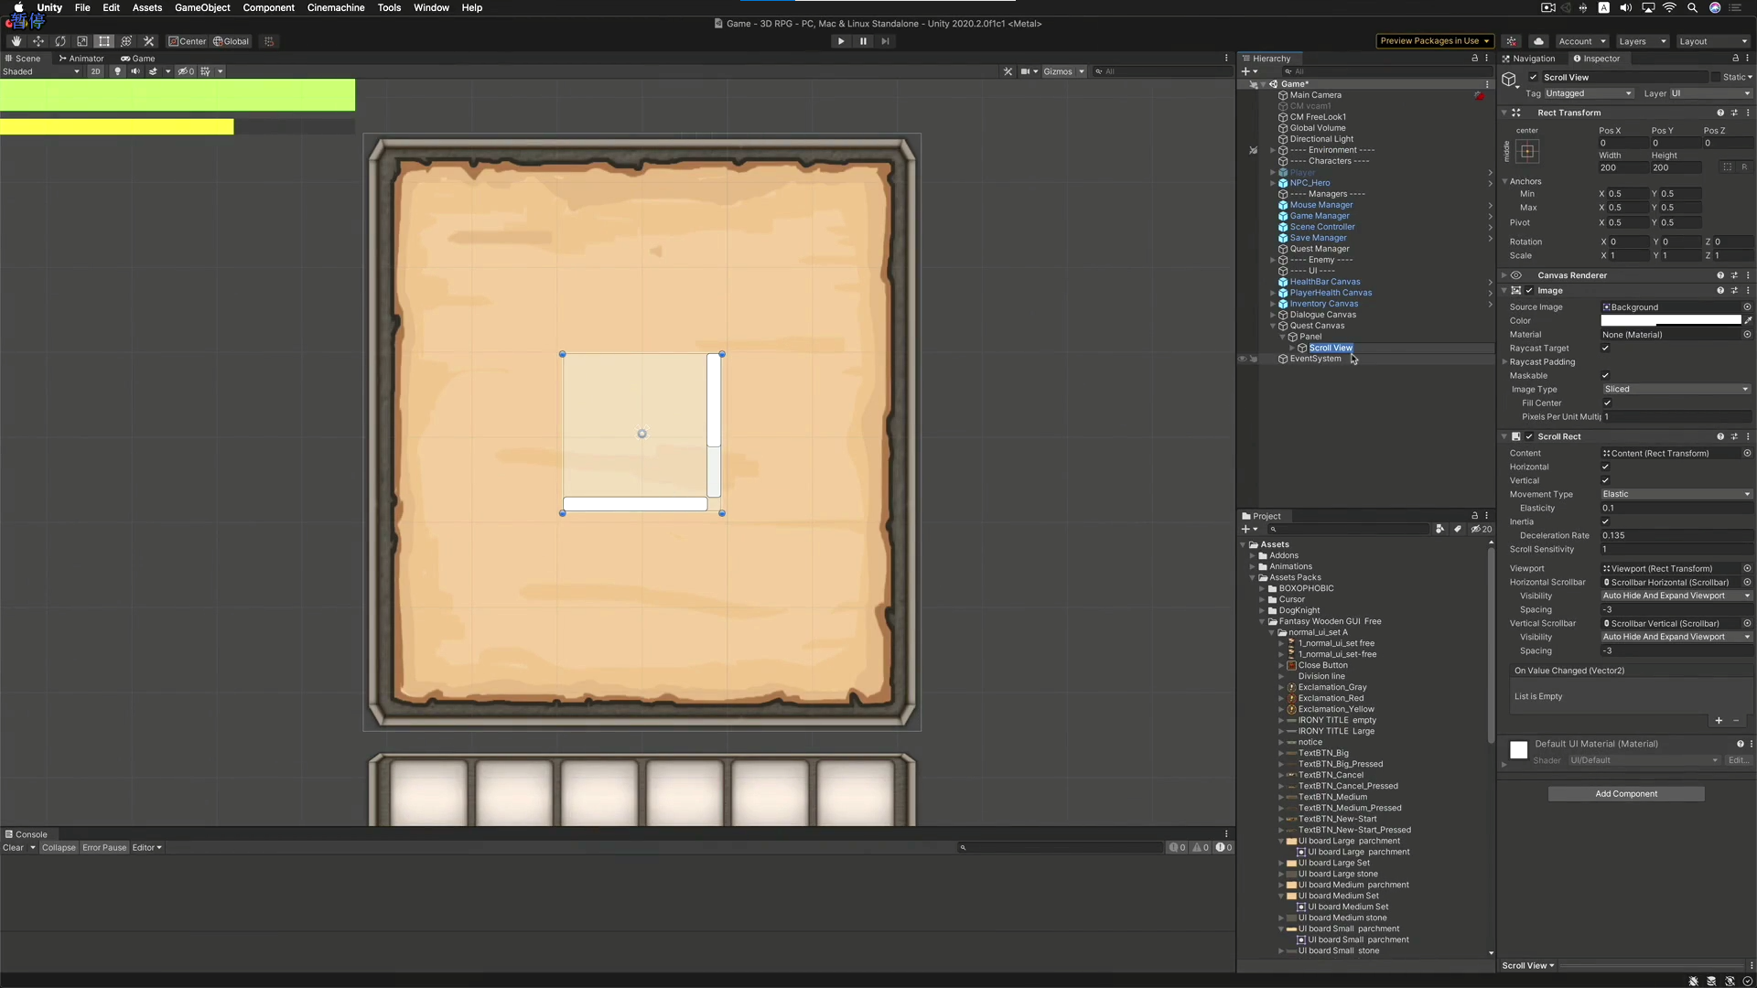Screen dimensions: 1757x988
Task: Open the GameObject menu
Action: [201, 7]
